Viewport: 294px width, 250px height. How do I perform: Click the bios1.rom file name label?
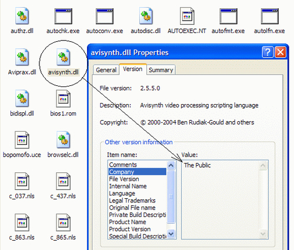63,114
